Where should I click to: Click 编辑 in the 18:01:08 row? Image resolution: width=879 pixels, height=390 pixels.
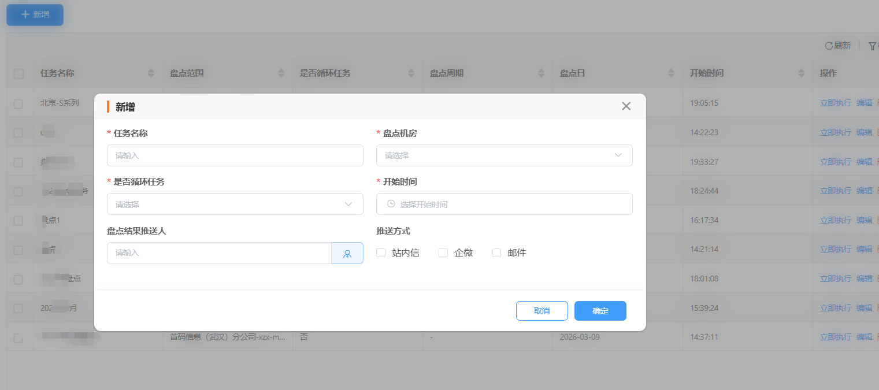(x=864, y=278)
